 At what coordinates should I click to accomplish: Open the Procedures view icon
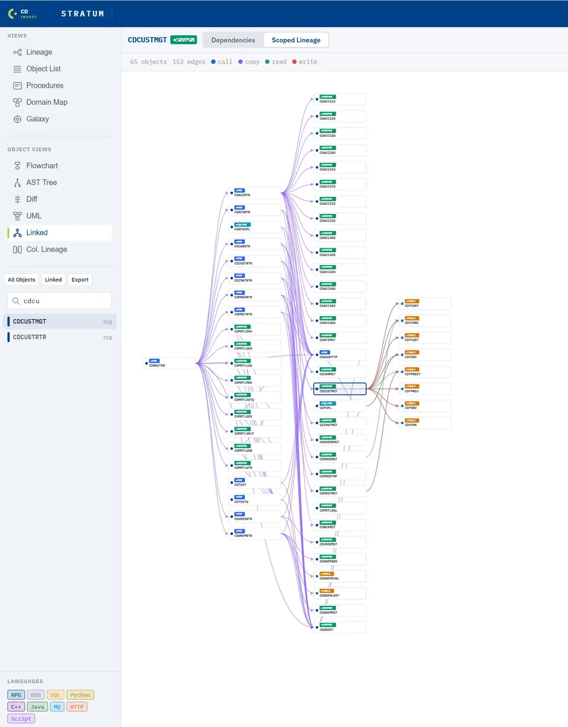pyautogui.click(x=17, y=86)
